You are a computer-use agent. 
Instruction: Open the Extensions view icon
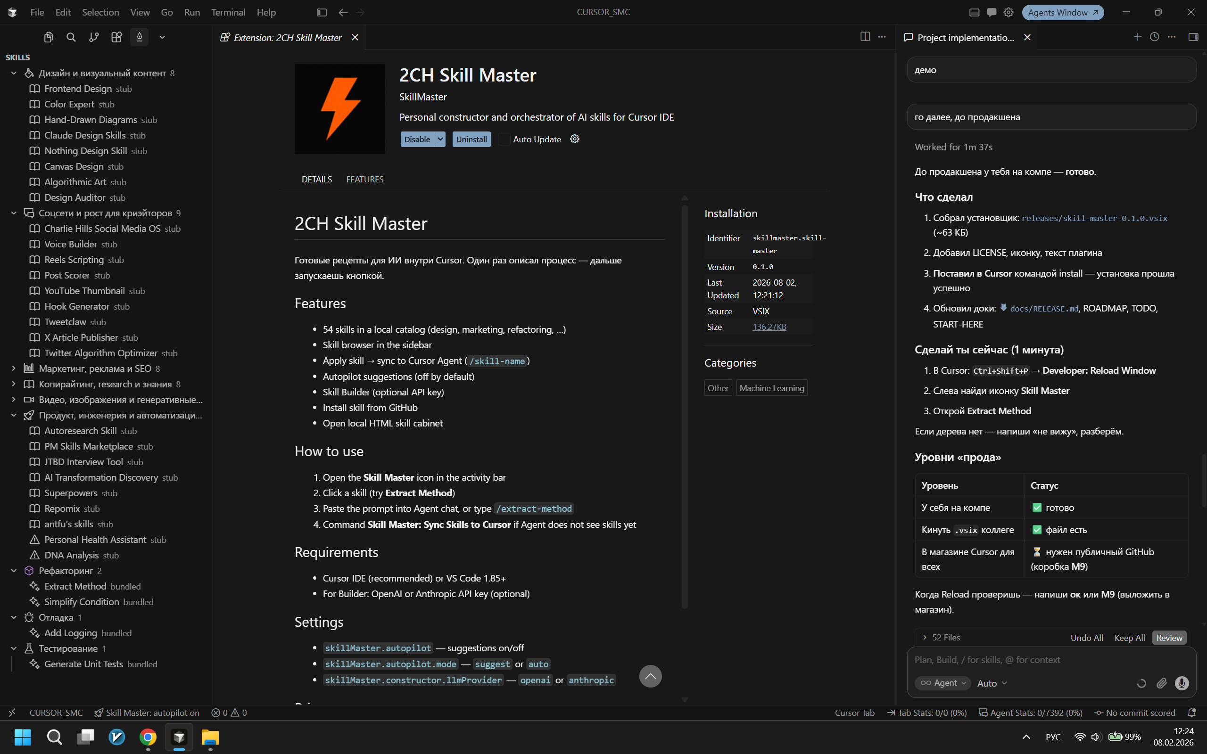116,37
